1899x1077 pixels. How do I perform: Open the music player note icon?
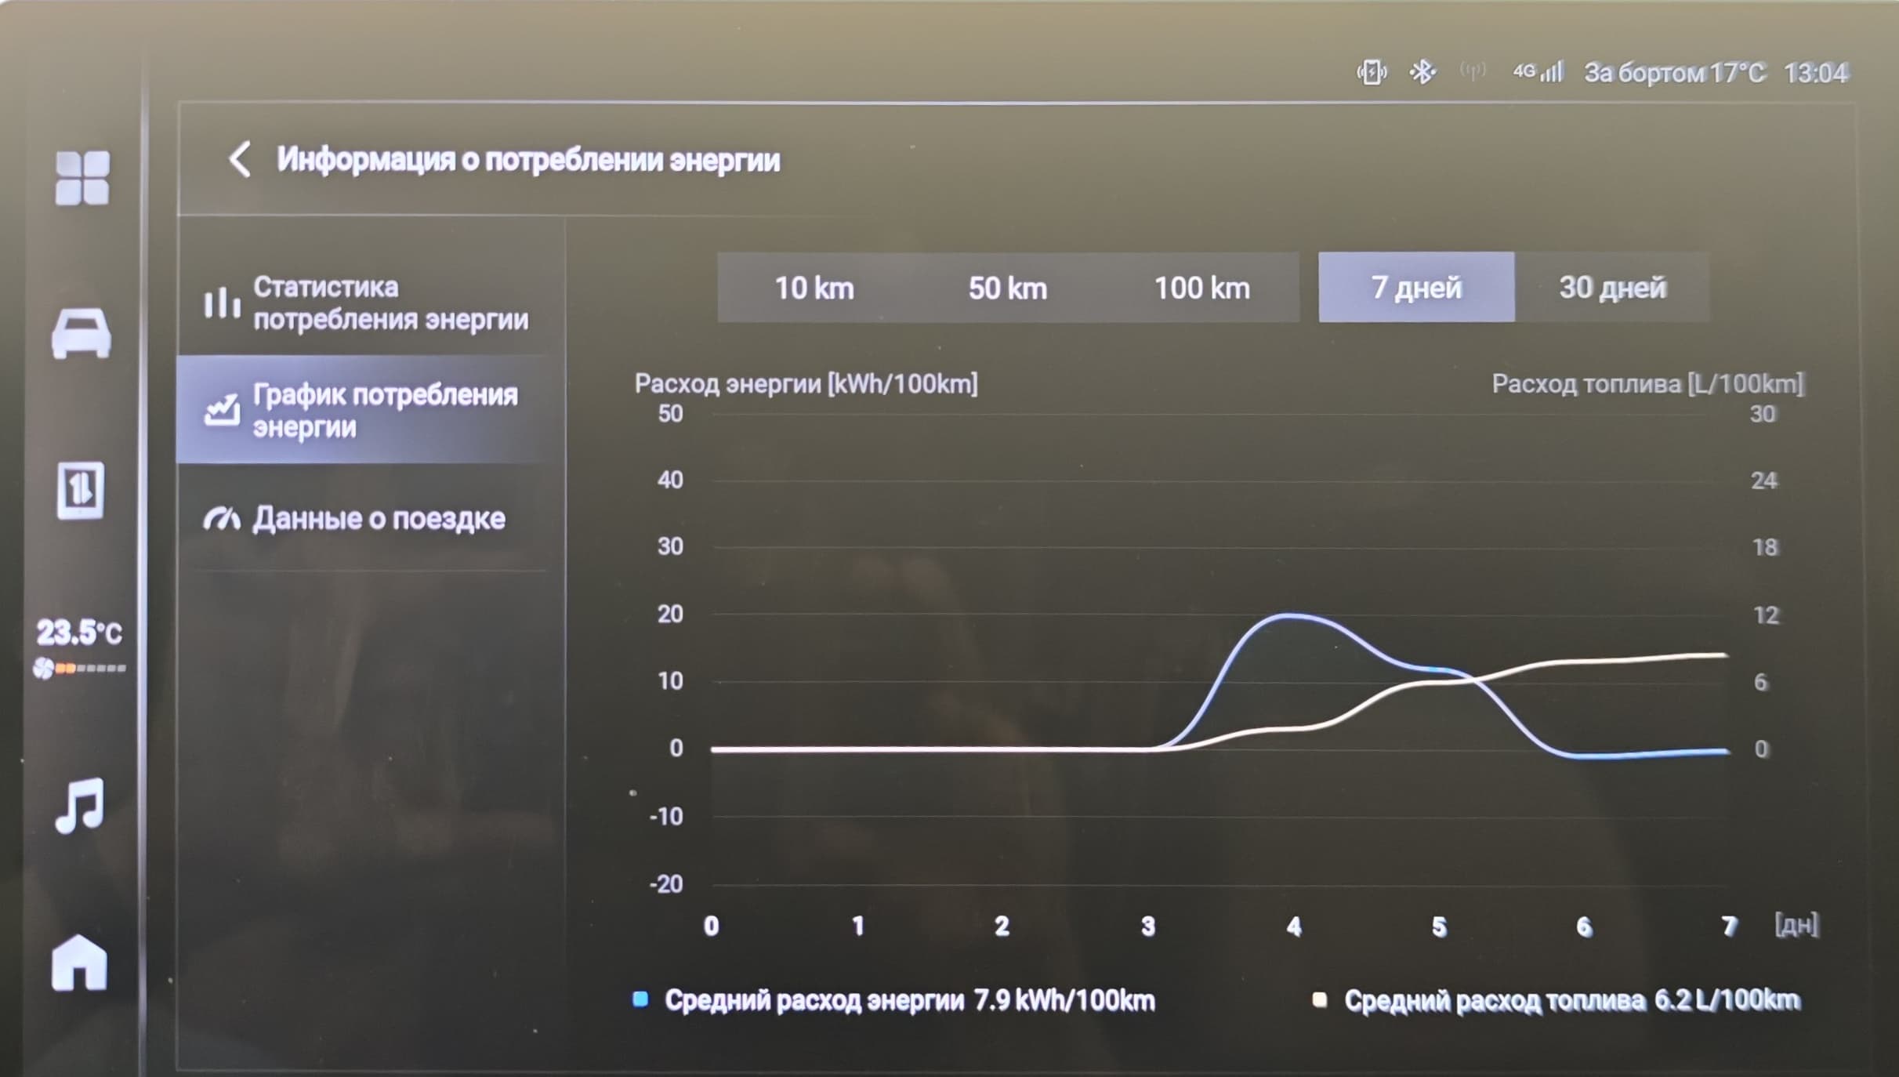[x=80, y=805]
